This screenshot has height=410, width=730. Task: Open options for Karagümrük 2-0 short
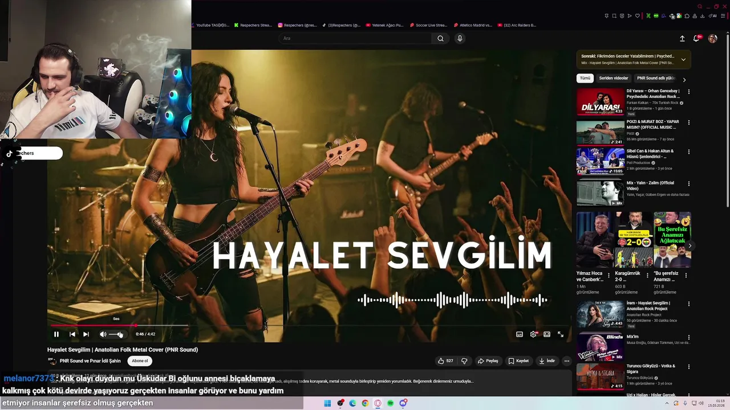click(647, 274)
